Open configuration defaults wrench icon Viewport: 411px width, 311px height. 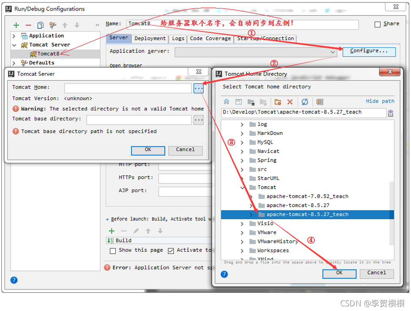(53, 25)
